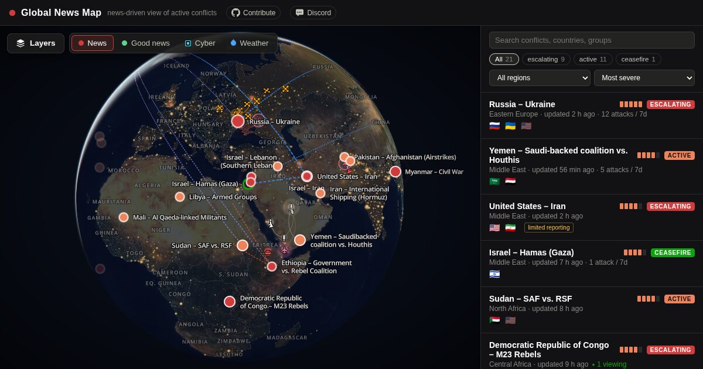Image resolution: width=703 pixels, height=369 pixels.
Task: Click the conflict search field
Action: click(x=592, y=40)
